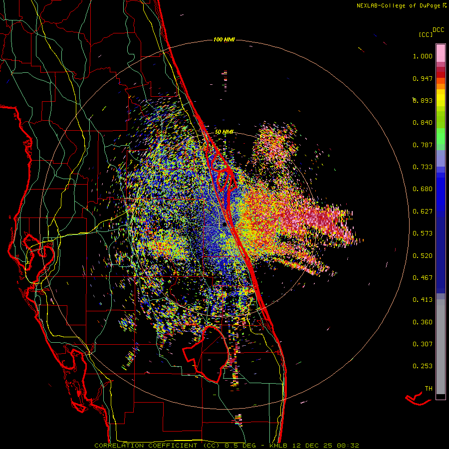Select the 0.253 scale value
The image size is (449, 449).
tap(423, 366)
